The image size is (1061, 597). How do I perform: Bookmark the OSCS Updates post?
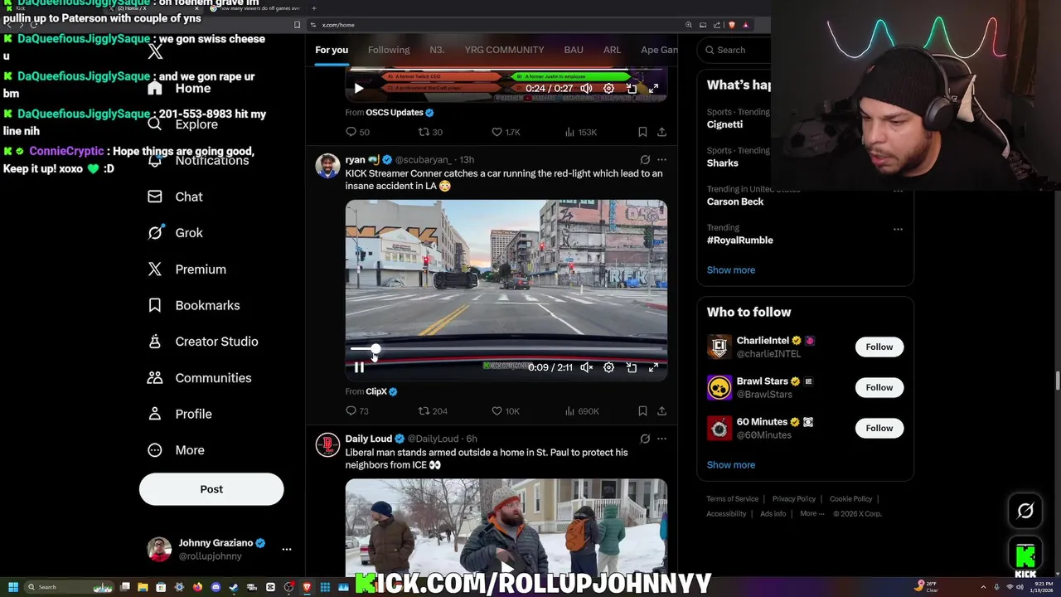[x=642, y=132]
